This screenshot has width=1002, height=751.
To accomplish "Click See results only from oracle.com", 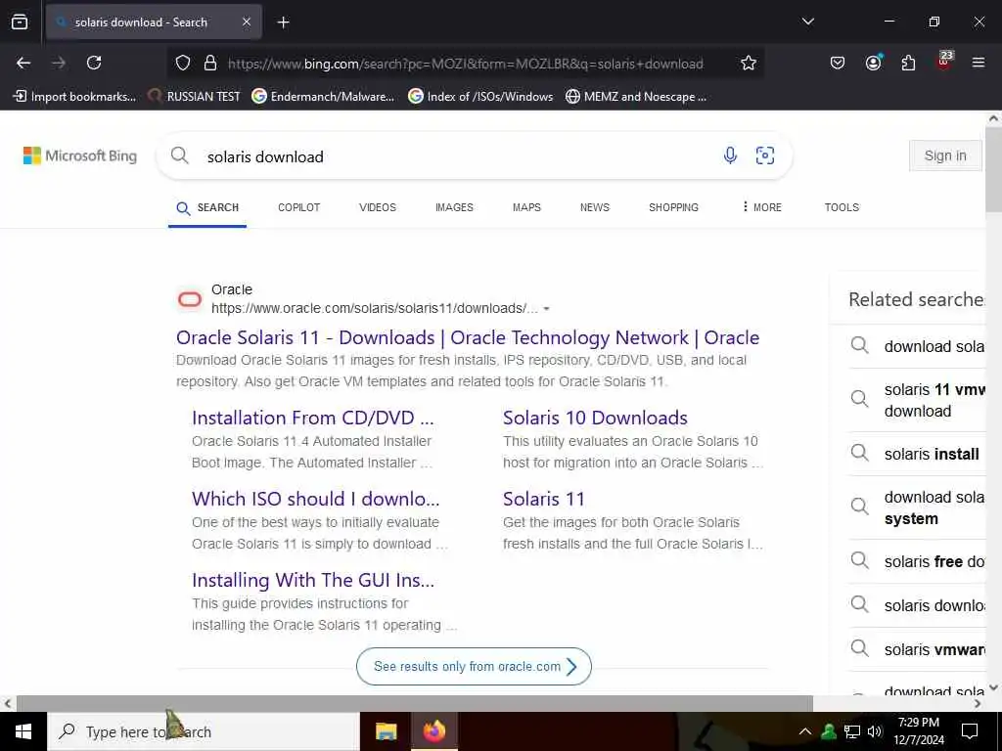I will pyautogui.click(x=474, y=666).
